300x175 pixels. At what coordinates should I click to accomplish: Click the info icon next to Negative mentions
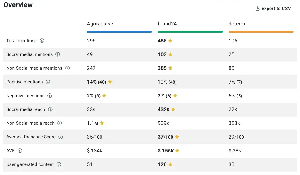(x=49, y=96)
